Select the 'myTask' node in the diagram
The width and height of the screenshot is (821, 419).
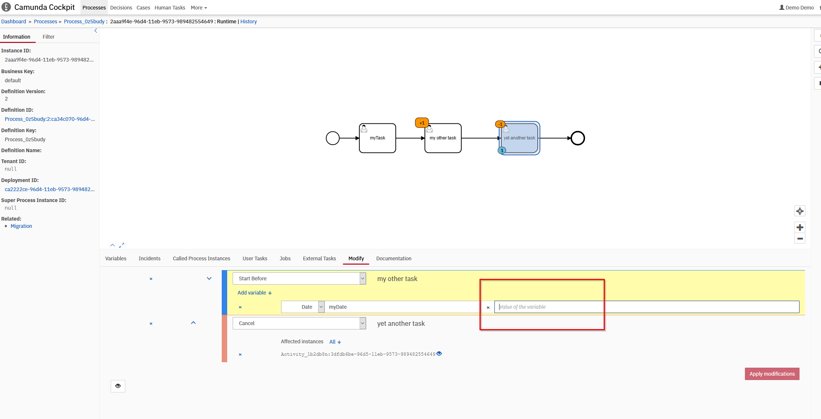[378, 138]
